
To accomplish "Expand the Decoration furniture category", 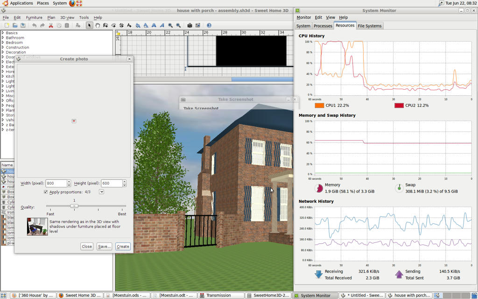I will click(x=3, y=52).
